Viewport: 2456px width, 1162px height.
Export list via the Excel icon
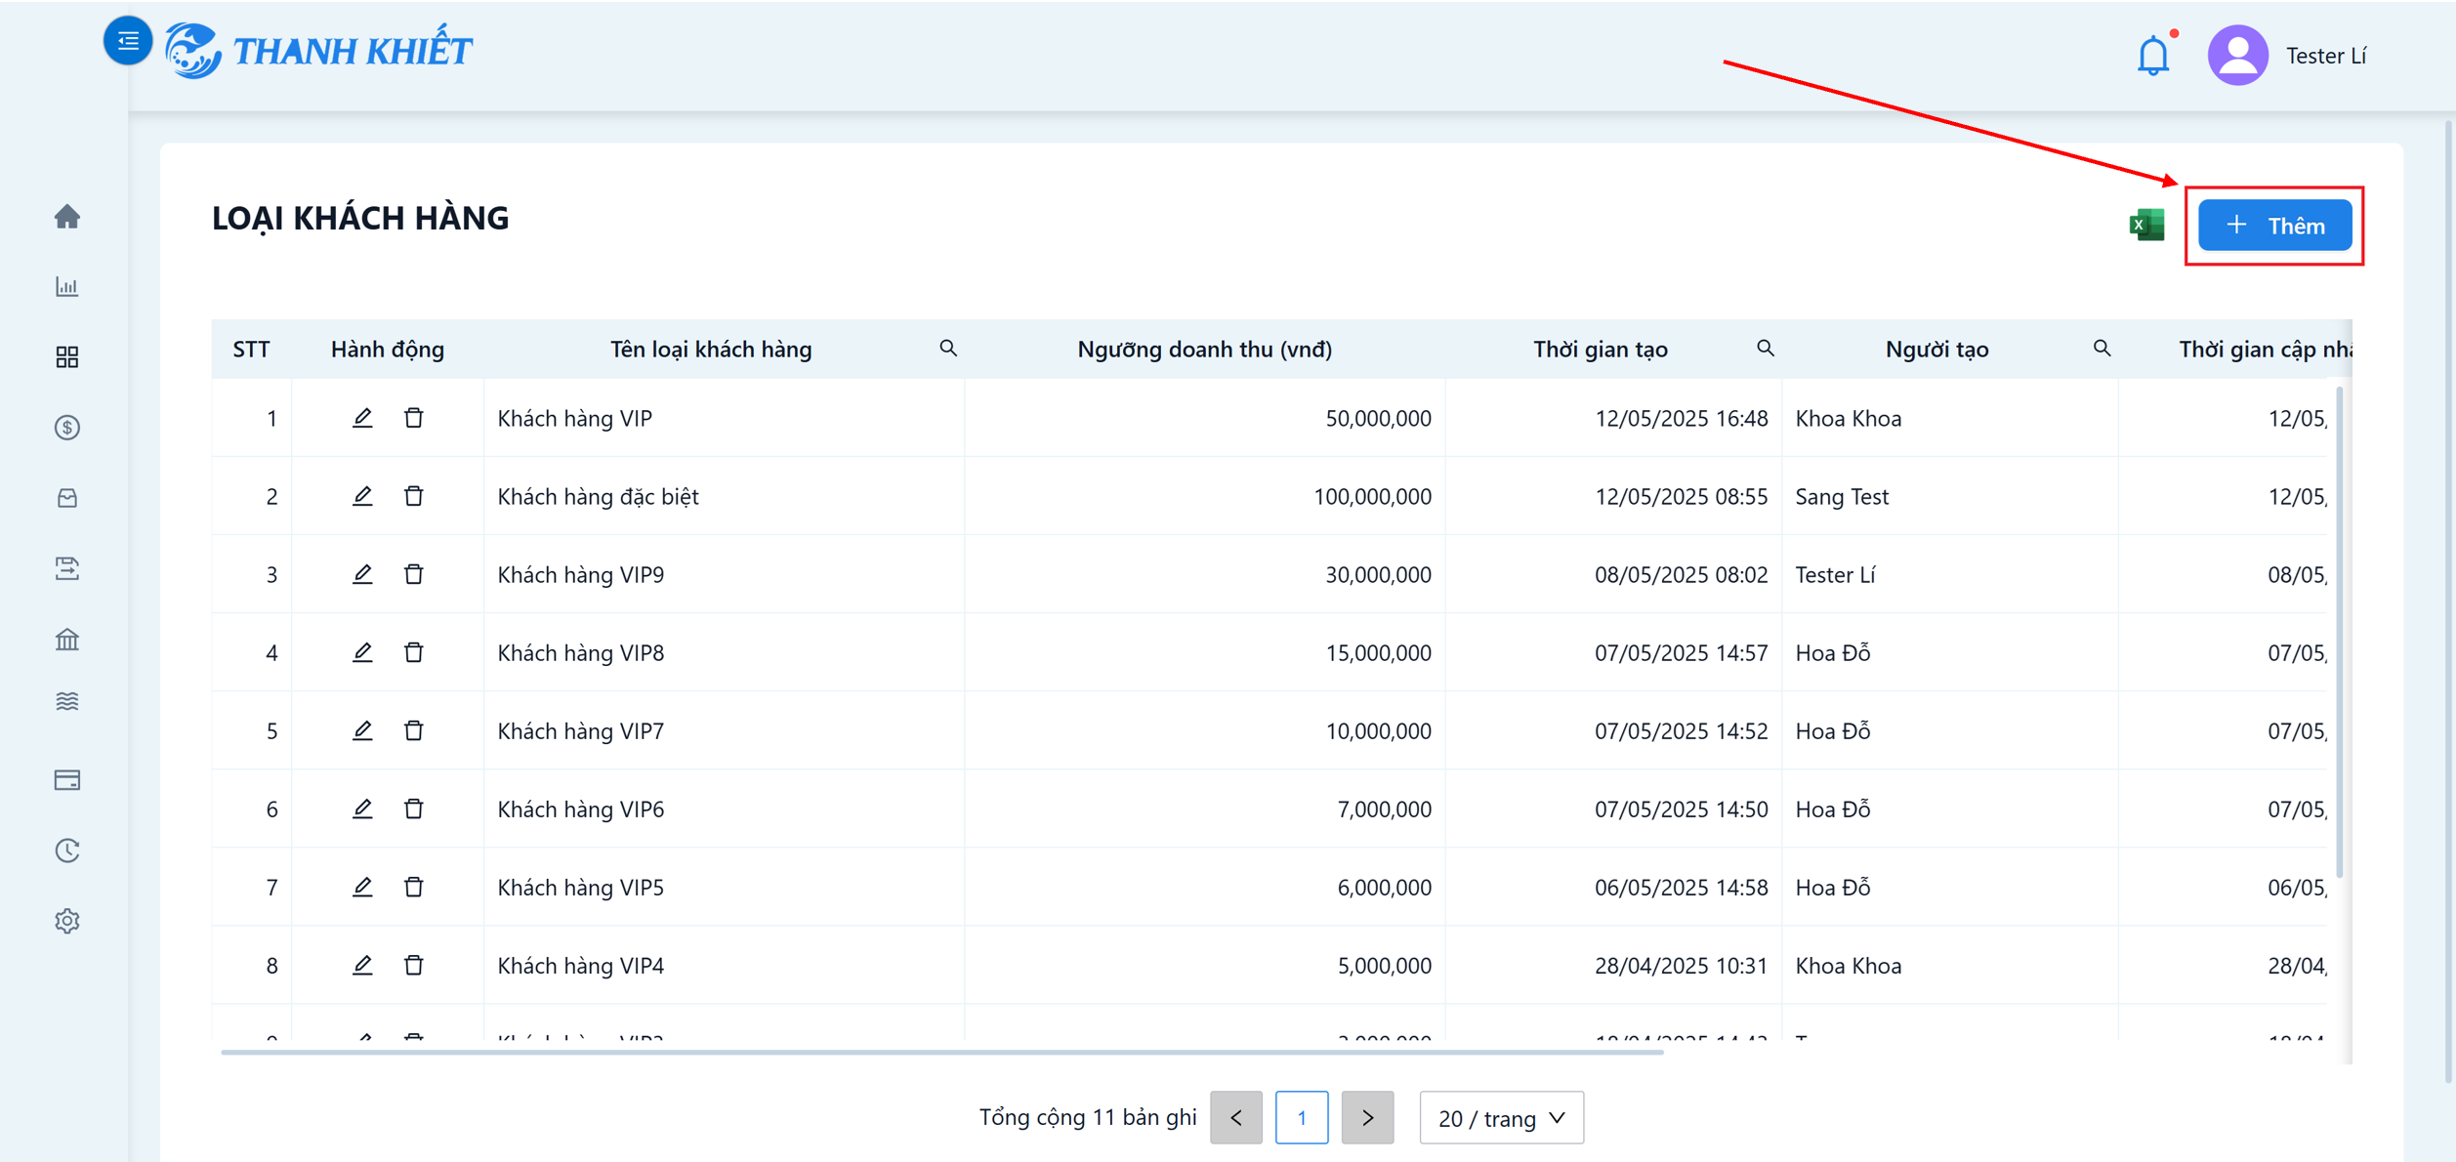click(2146, 225)
